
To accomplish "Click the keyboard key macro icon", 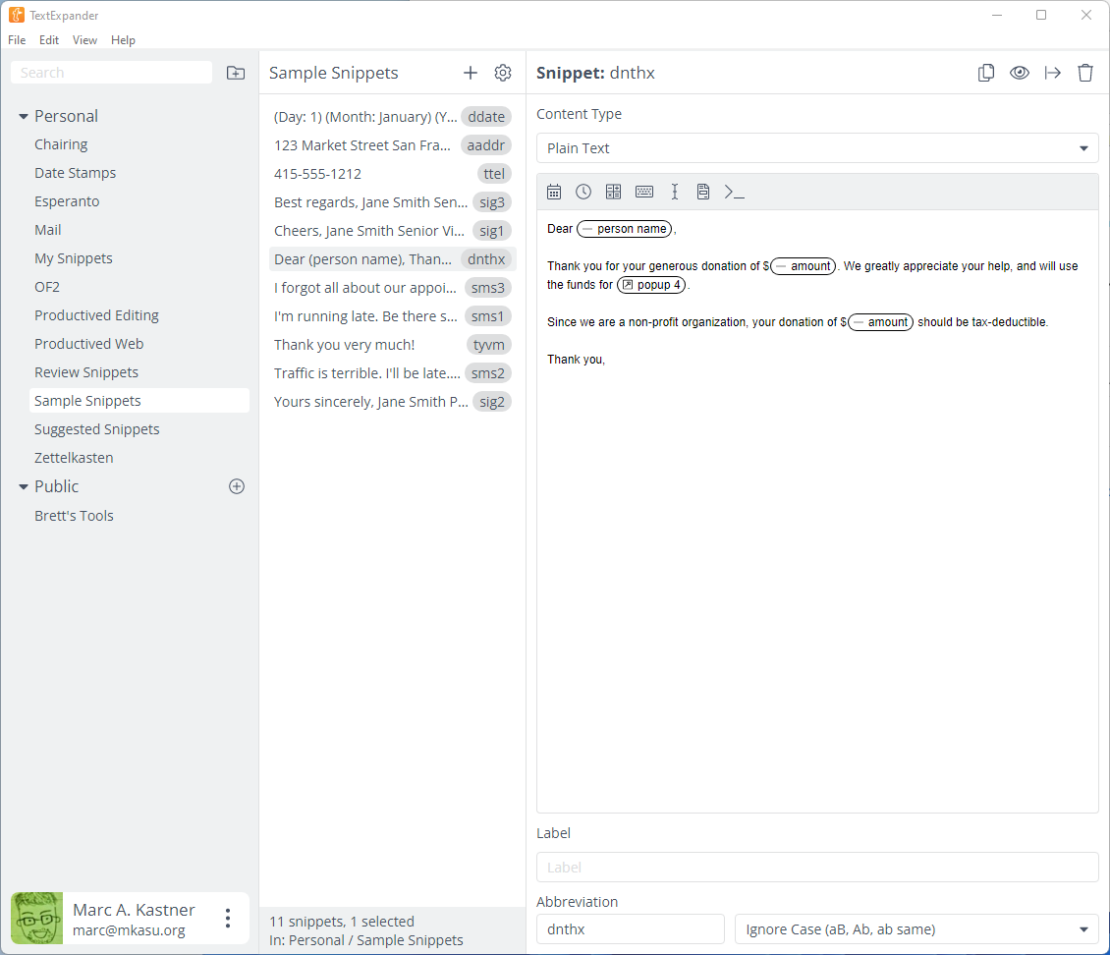I will click(644, 192).
